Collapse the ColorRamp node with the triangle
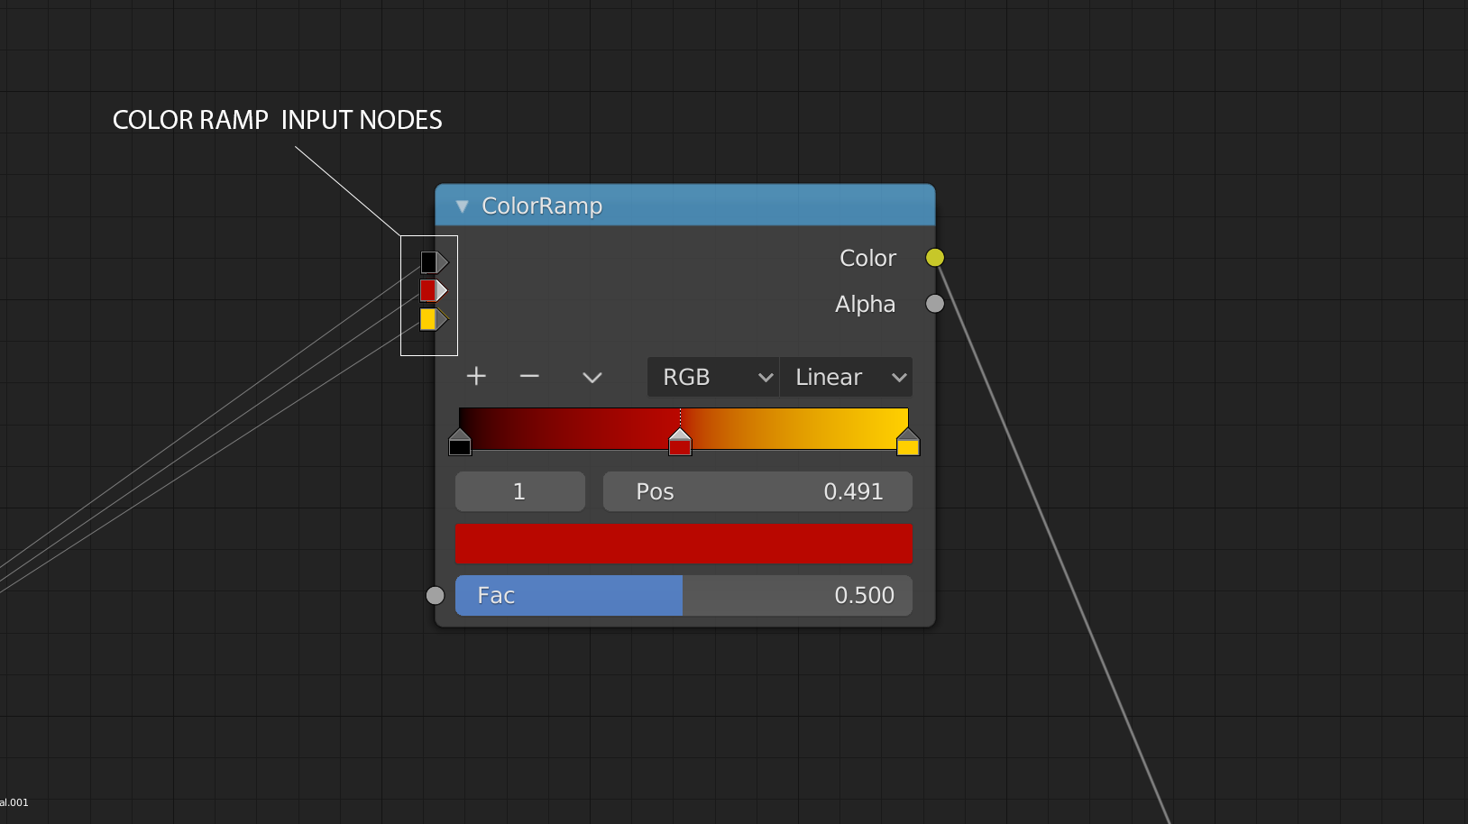 pos(462,206)
